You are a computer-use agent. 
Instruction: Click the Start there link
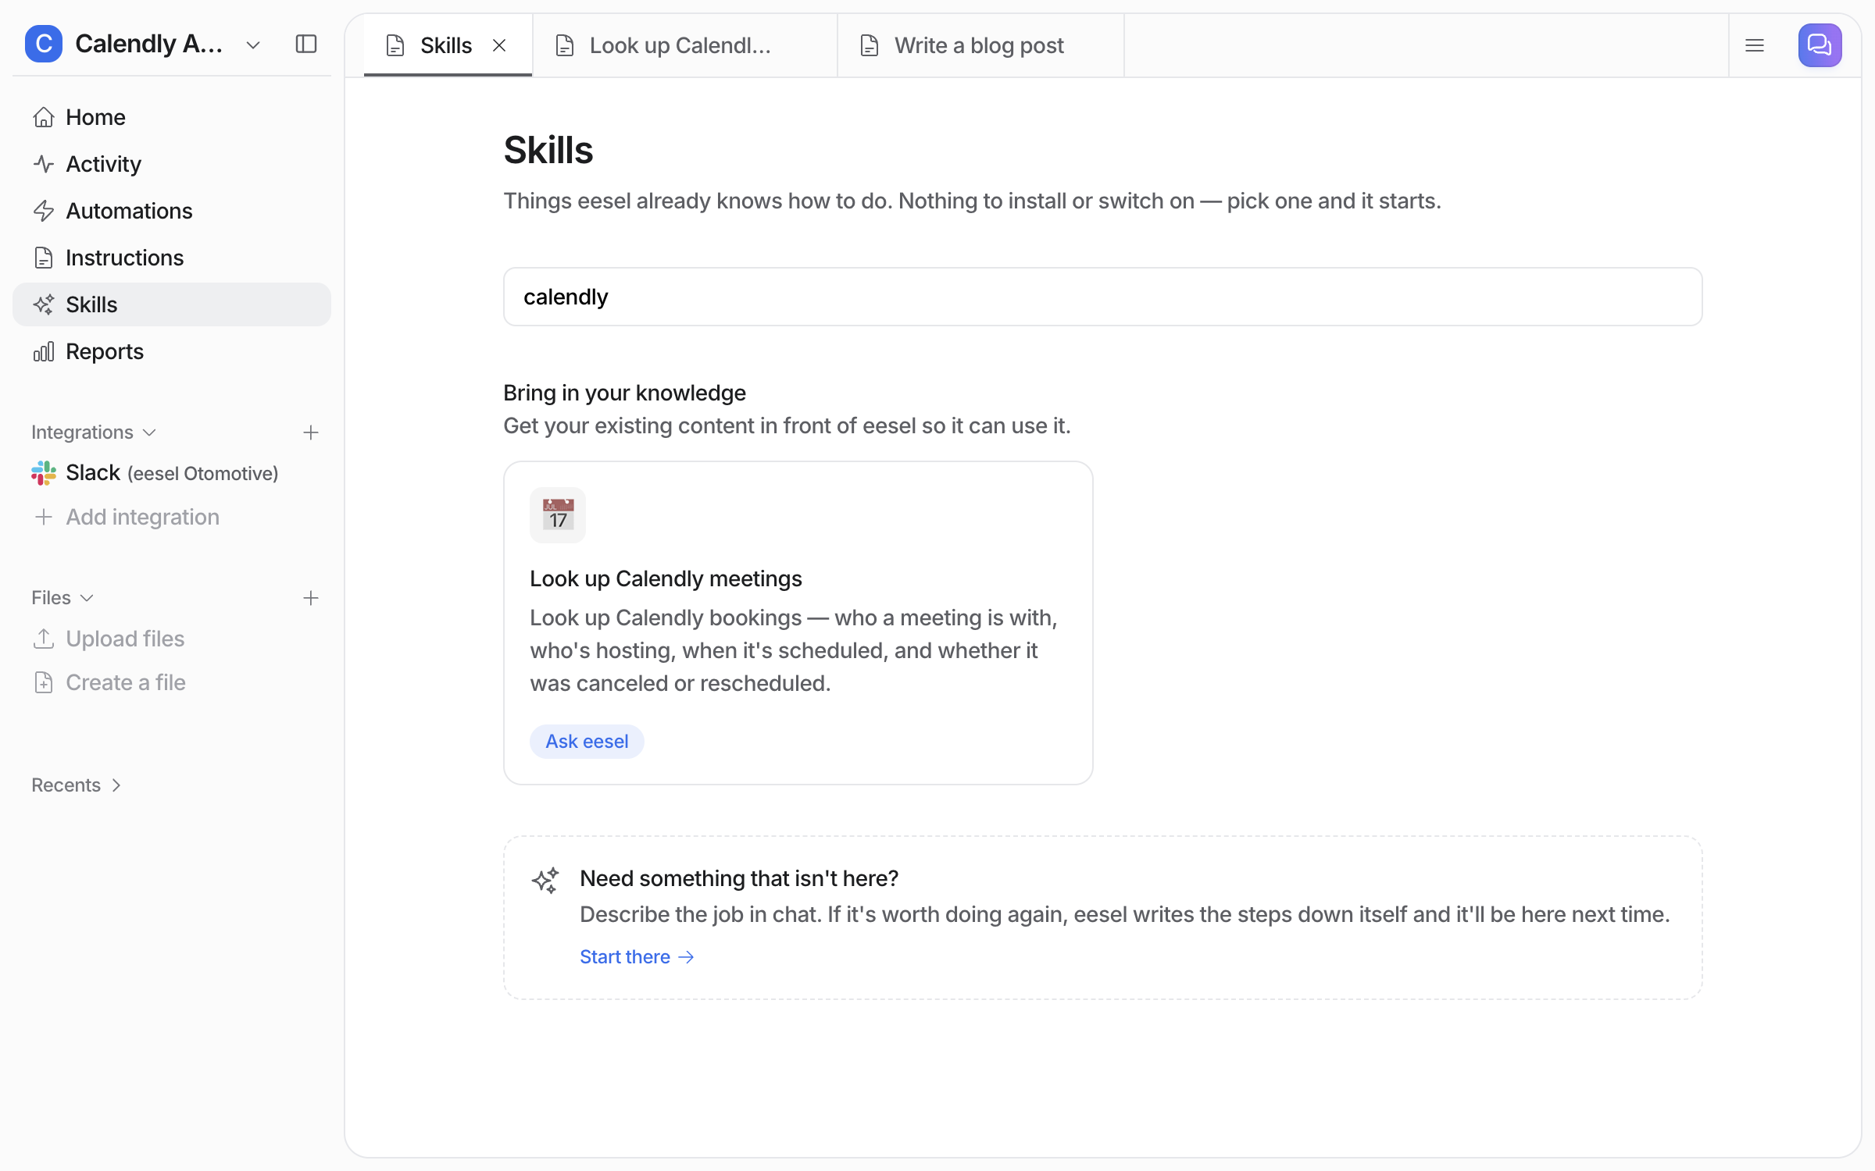(637, 957)
